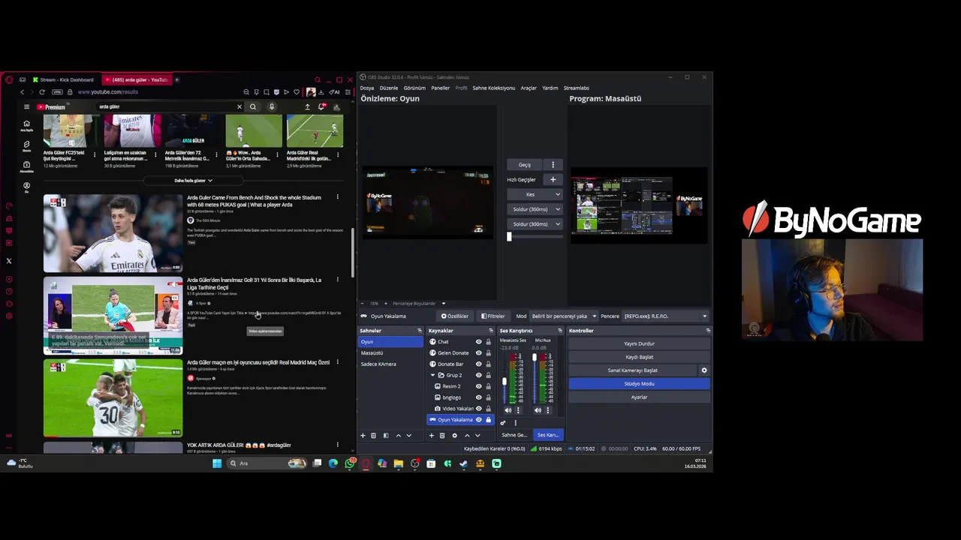Click the studio transition T-bar slider
The image size is (961, 540).
pyautogui.click(x=535, y=237)
